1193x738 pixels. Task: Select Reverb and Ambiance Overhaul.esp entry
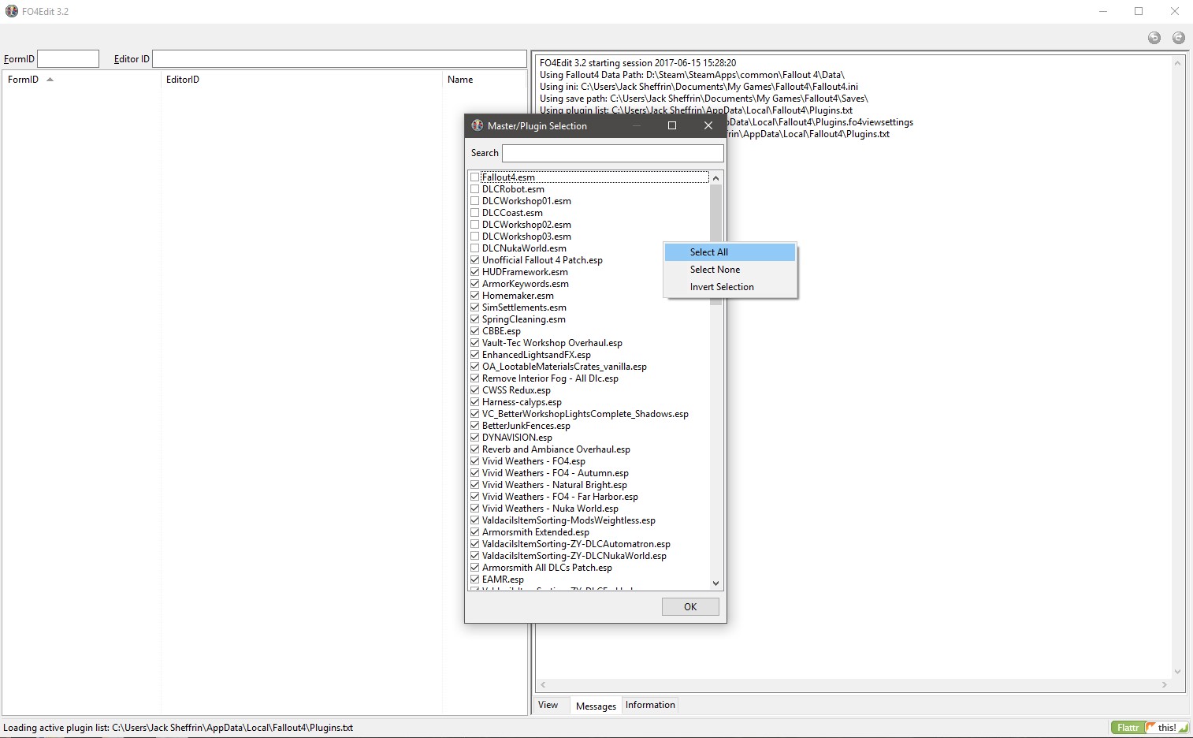coord(556,449)
